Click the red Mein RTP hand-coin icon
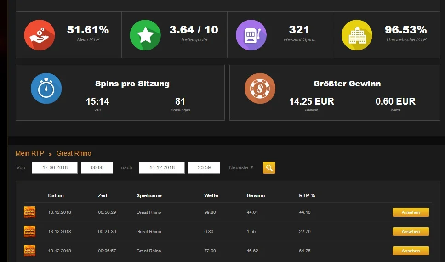445x262 pixels. click(x=40, y=35)
